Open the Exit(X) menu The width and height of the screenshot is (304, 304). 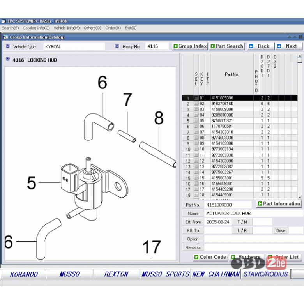[x=131, y=28]
